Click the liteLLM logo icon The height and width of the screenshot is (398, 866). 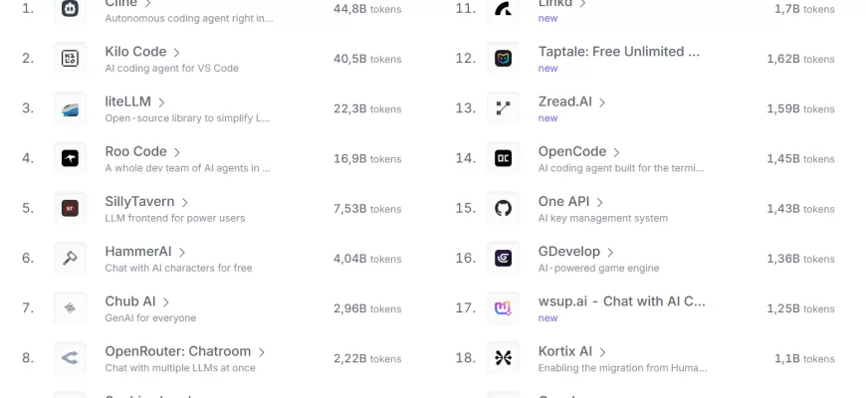[x=70, y=108]
